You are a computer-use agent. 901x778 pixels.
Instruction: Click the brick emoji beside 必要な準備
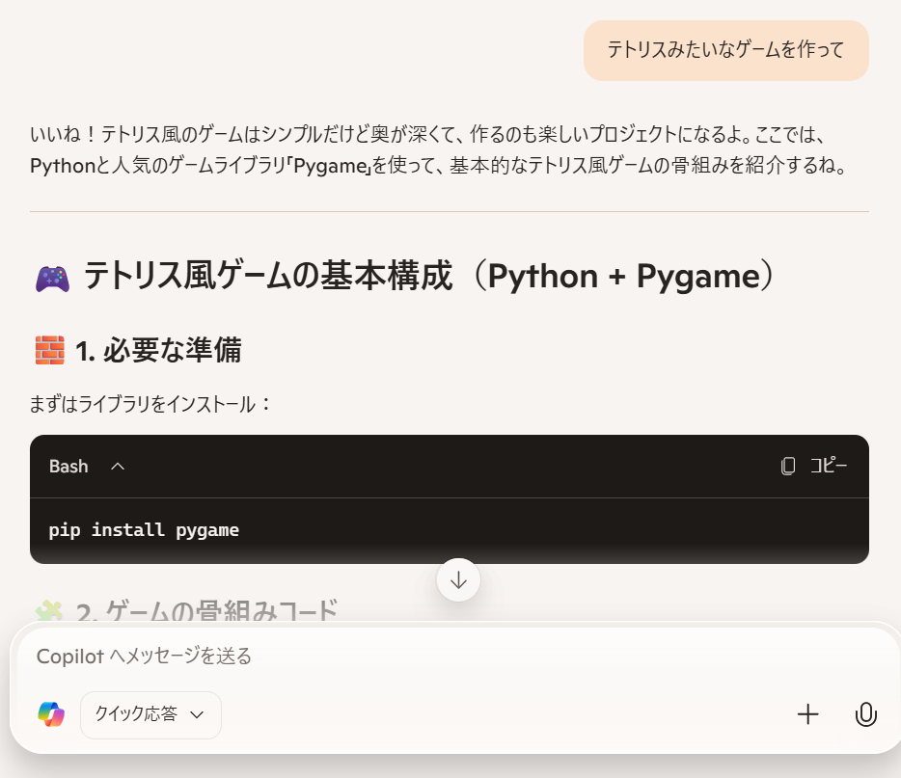50,350
